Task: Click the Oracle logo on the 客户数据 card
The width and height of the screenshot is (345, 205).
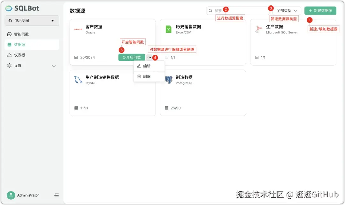Action: tap(78, 29)
